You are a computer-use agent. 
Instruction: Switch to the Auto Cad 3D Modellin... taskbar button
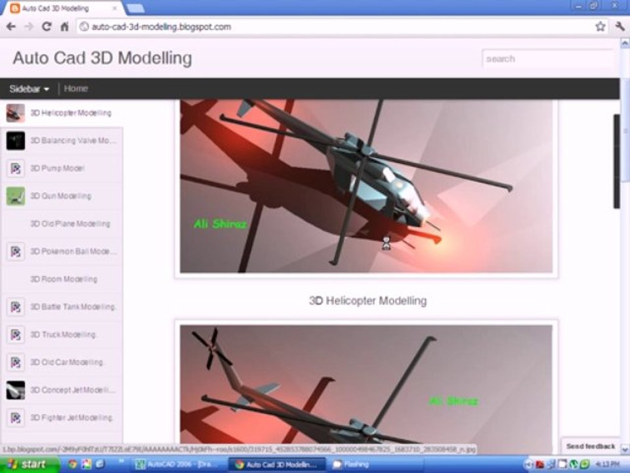[x=277, y=465]
